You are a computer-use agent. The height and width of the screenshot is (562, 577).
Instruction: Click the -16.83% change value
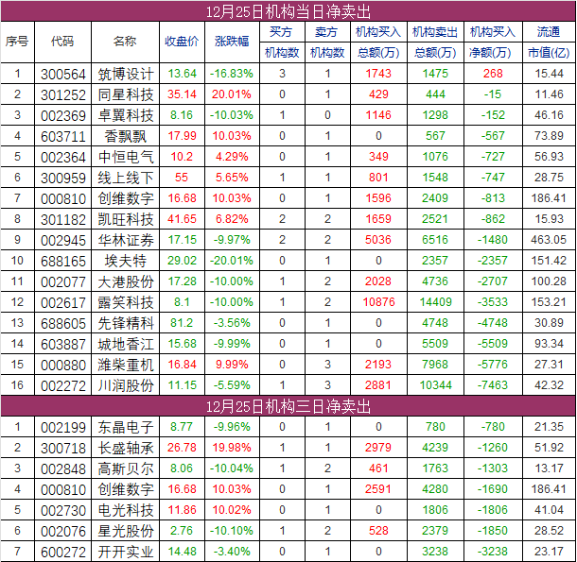point(232,74)
